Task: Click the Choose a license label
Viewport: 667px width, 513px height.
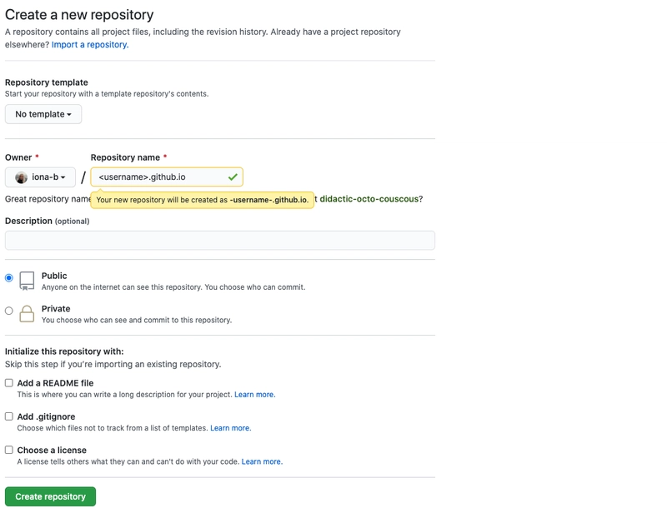Action: tap(52, 450)
